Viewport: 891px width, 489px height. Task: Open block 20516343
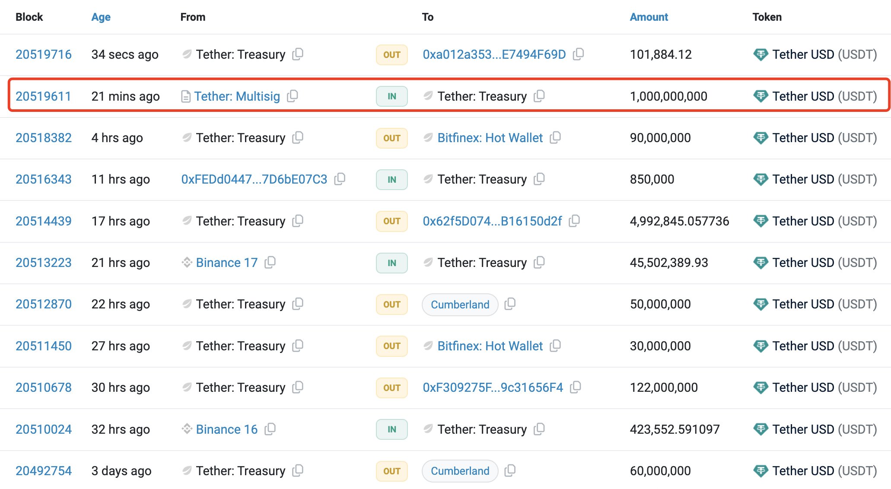[x=44, y=179]
